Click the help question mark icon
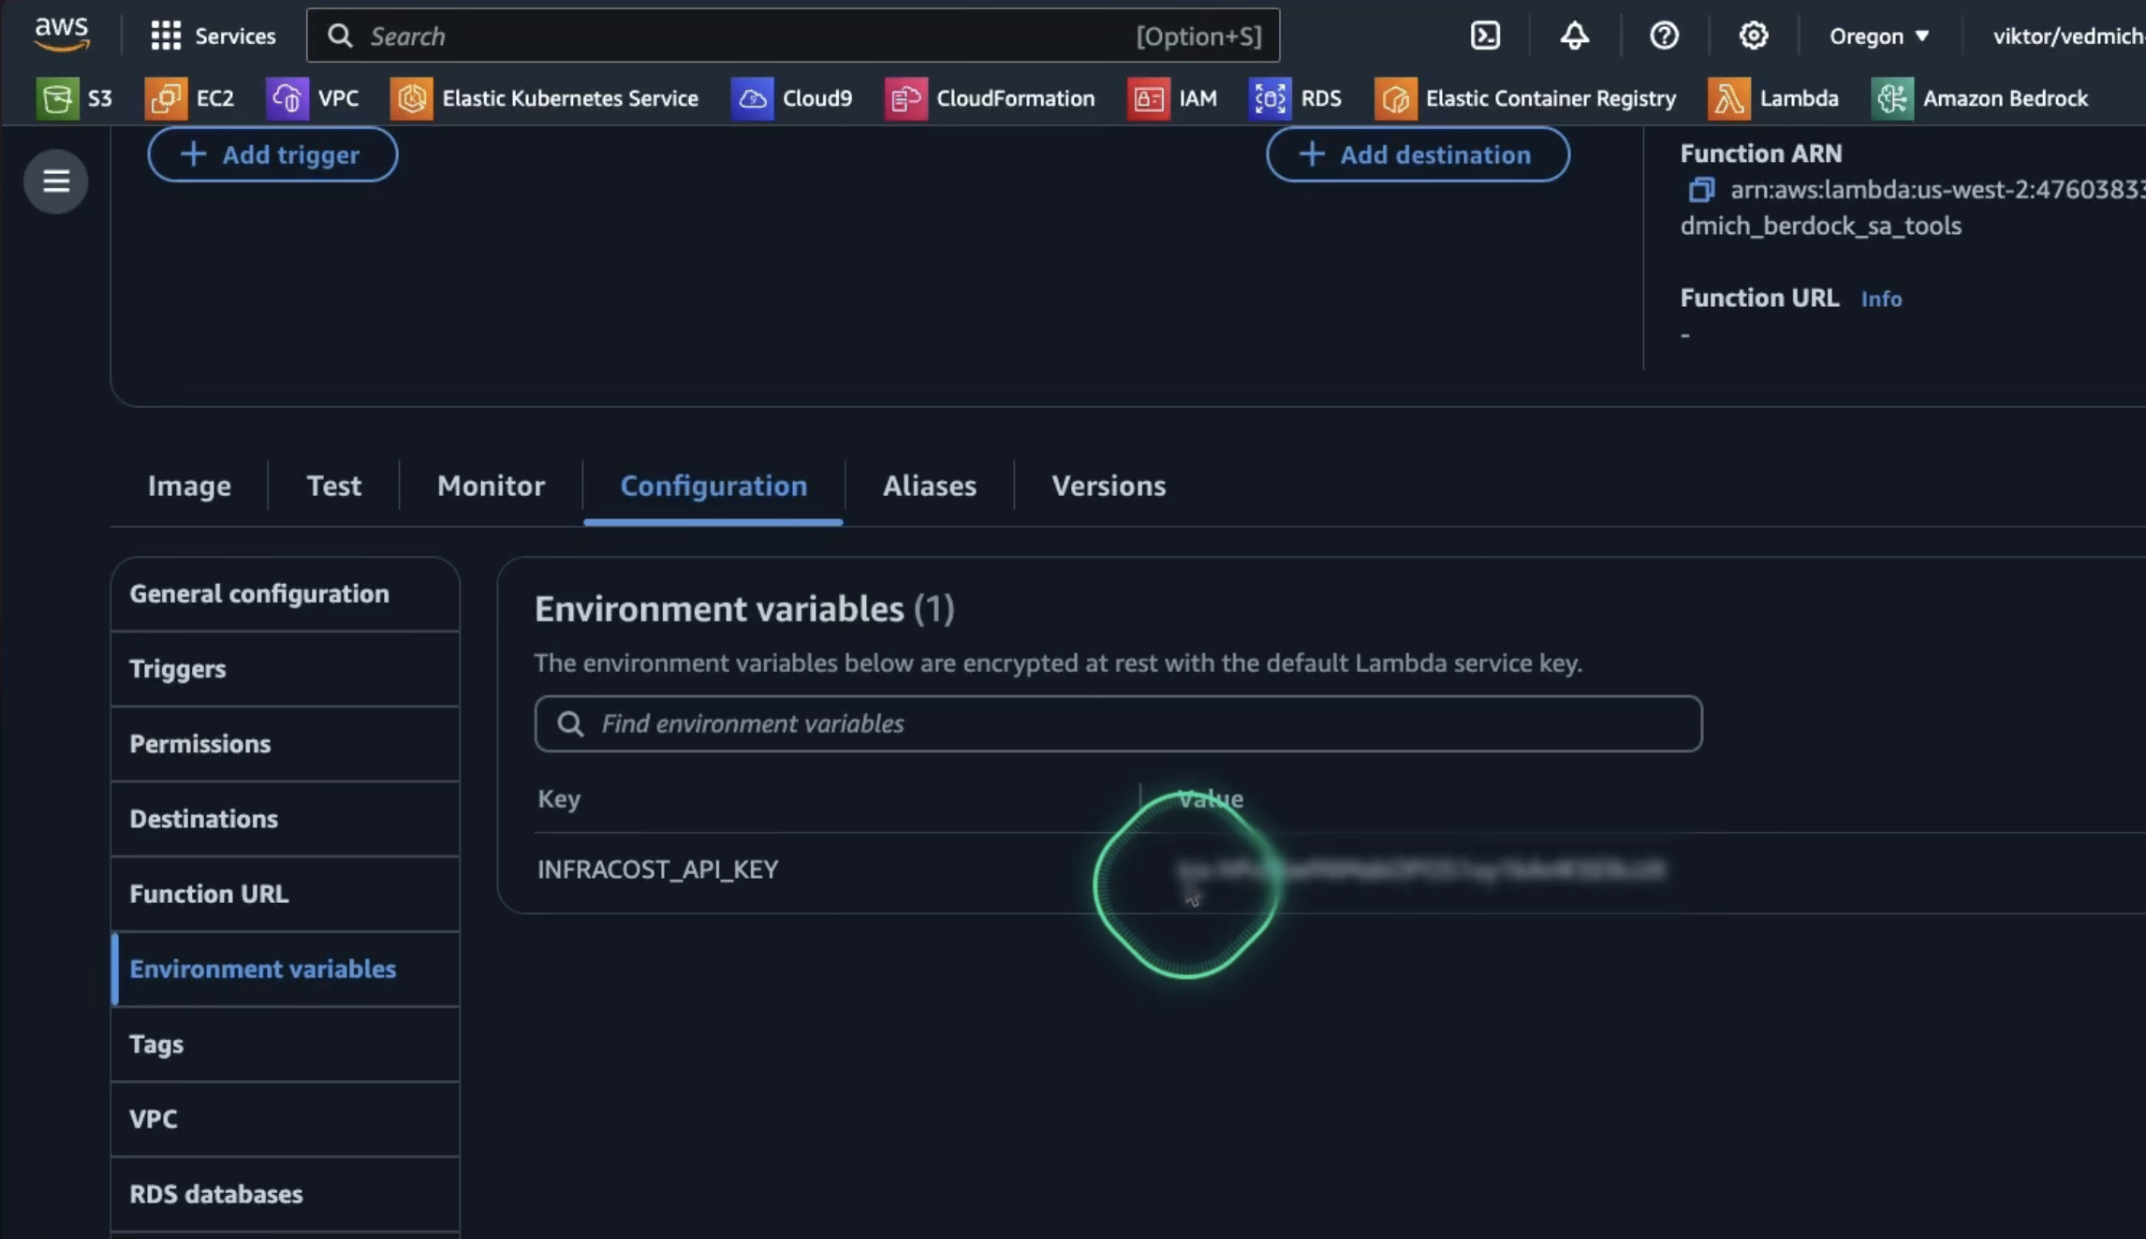Image resolution: width=2146 pixels, height=1239 pixels. coord(1664,36)
